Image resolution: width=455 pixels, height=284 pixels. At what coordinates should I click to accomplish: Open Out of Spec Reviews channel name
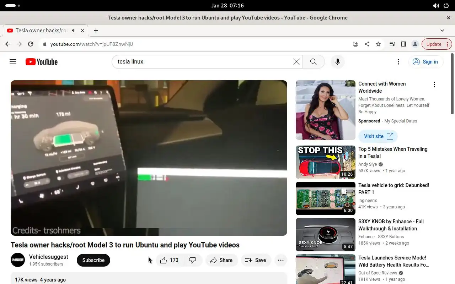tap(378, 273)
